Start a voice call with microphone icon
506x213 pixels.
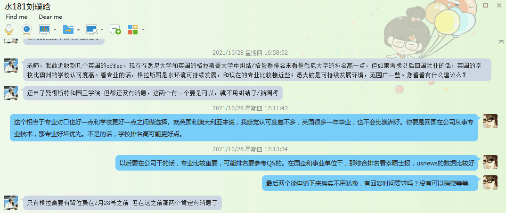tap(9, 29)
